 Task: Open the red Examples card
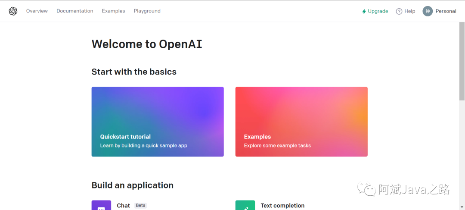tap(301, 122)
